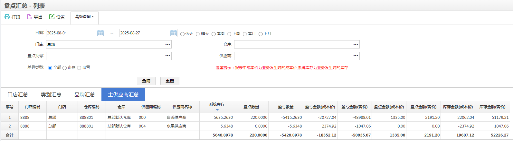Viewport: 513px width, 141px height.
Task: Choose 盘盈 difference type radio option
Action: [x=65, y=68]
